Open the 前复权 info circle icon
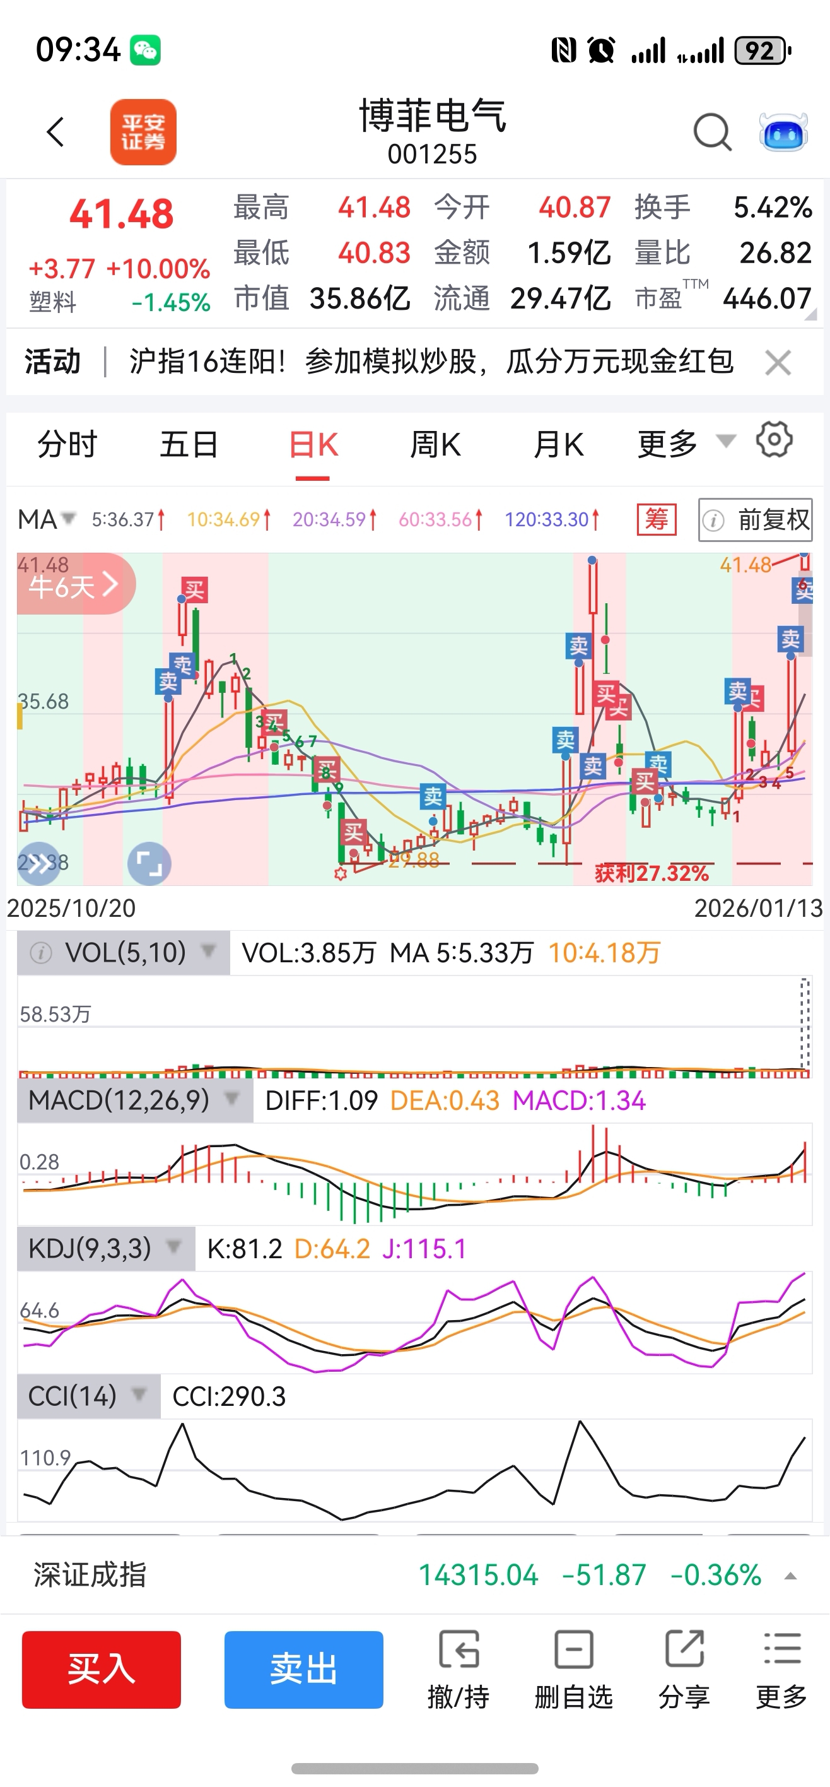 click(713, 519)
